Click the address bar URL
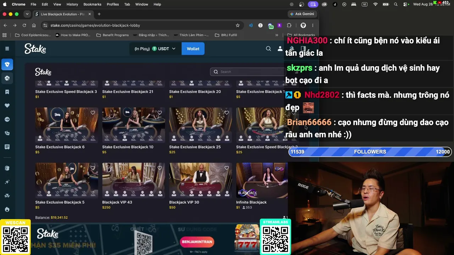 95,25
